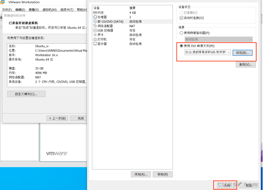Viewport: 263px width, 190px height.
Task: Toggle the 启动时连接(O) checkbox
Action: click(x=181, y=18)
